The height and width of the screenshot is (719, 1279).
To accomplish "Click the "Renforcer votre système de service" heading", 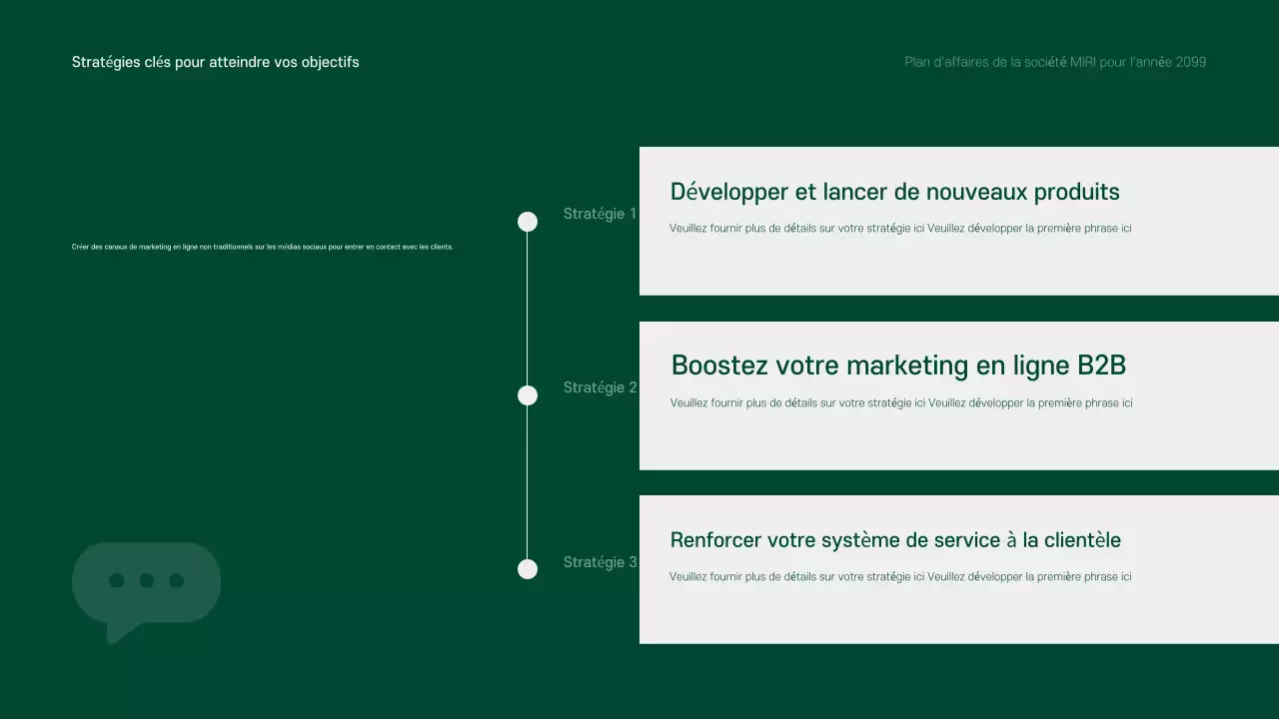I will (895, 540).
